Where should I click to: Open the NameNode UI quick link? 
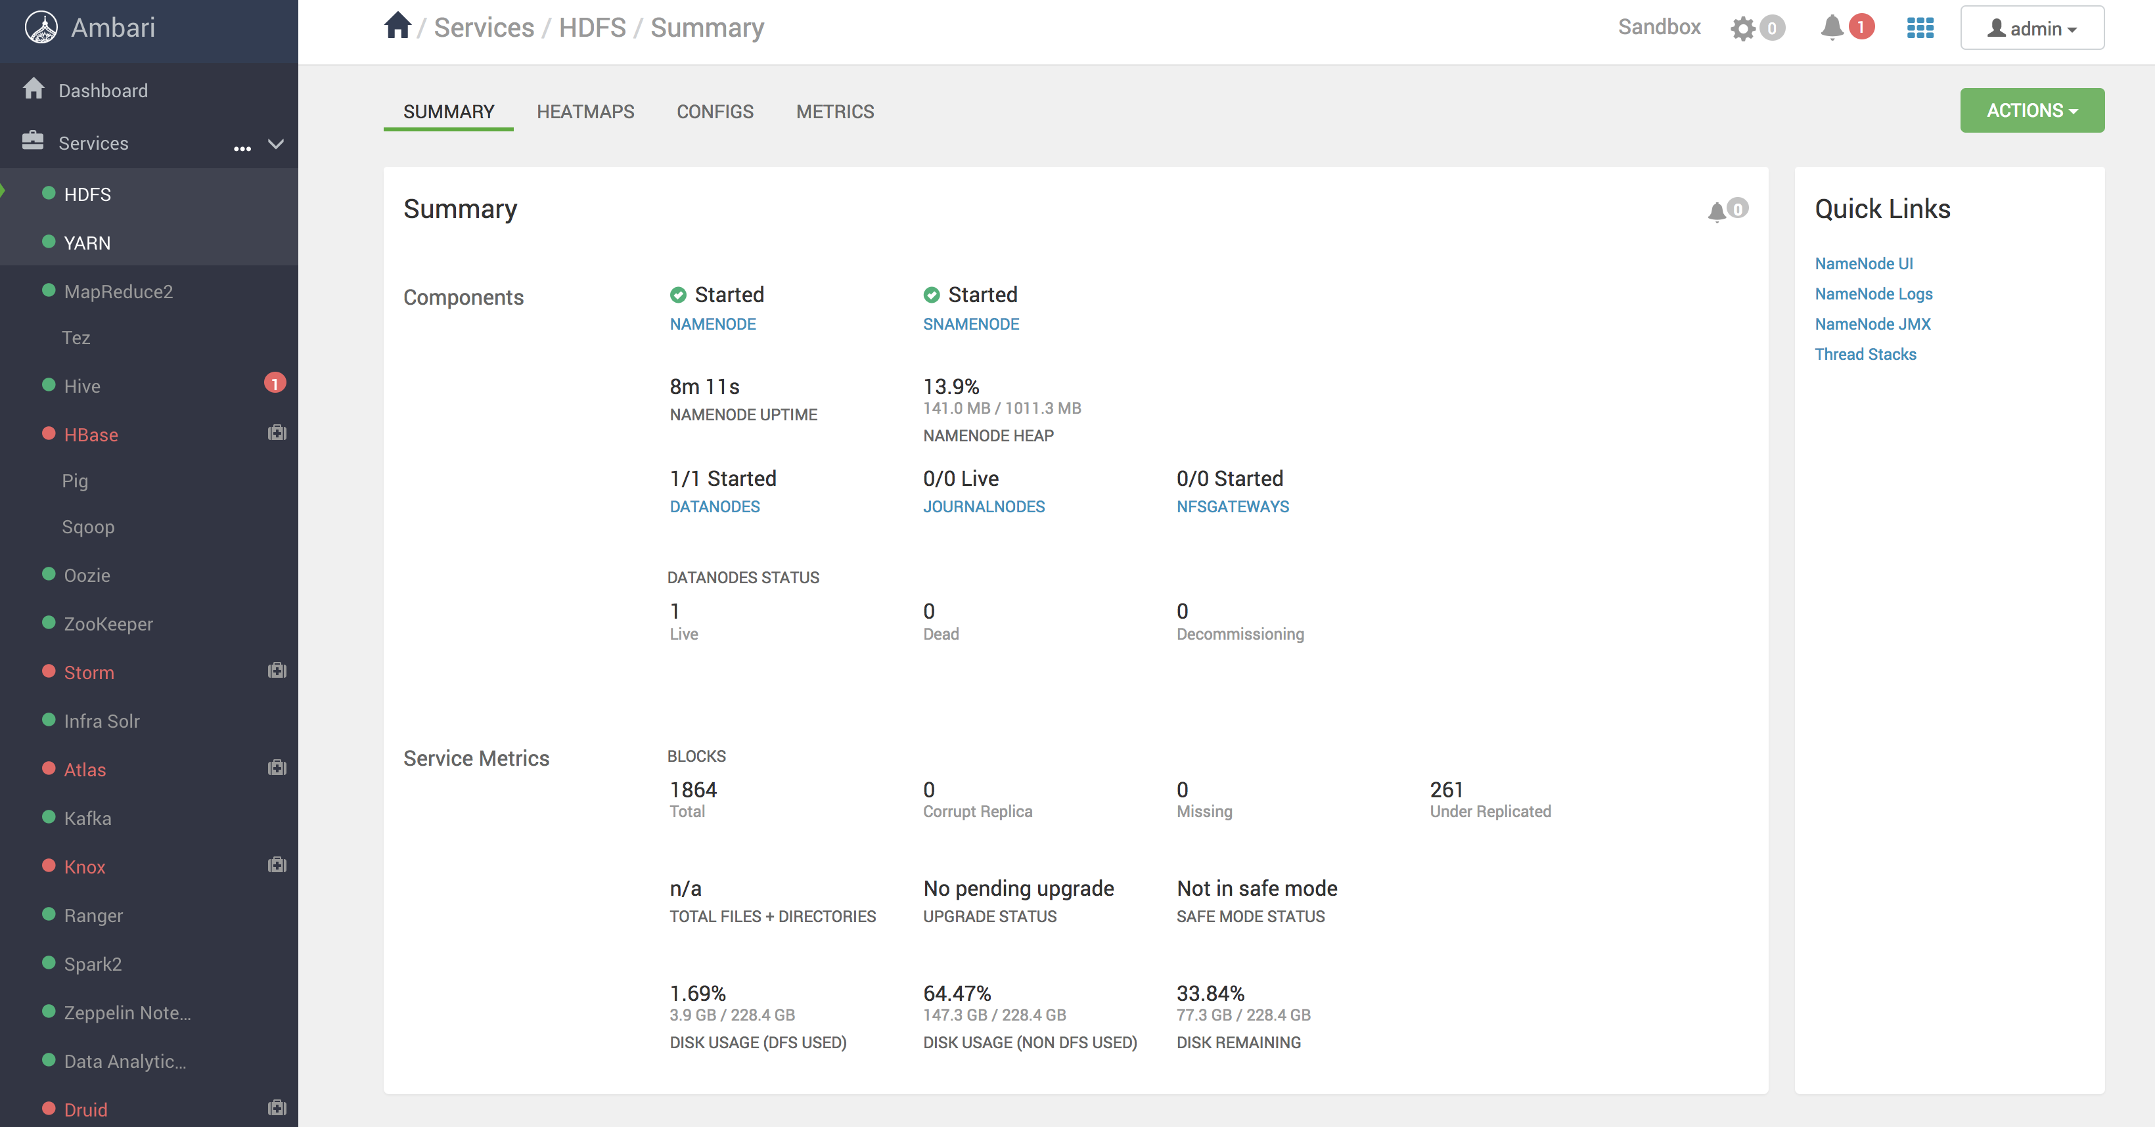pyautogui.click(x=1863, y=263)
